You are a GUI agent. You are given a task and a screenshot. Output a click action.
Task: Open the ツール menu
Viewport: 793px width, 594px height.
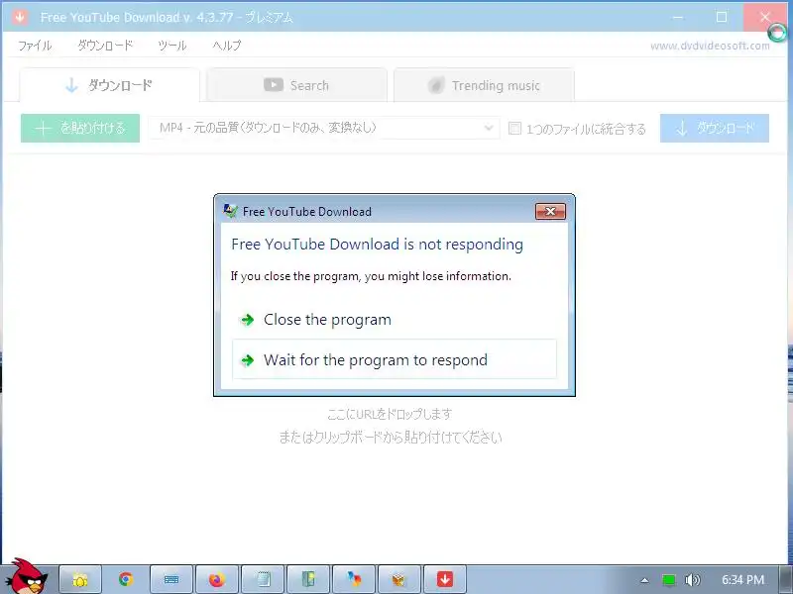171,46
